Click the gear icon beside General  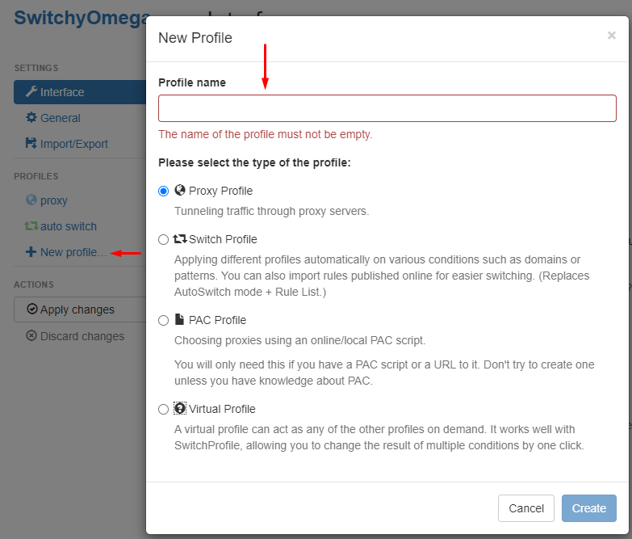31,117
